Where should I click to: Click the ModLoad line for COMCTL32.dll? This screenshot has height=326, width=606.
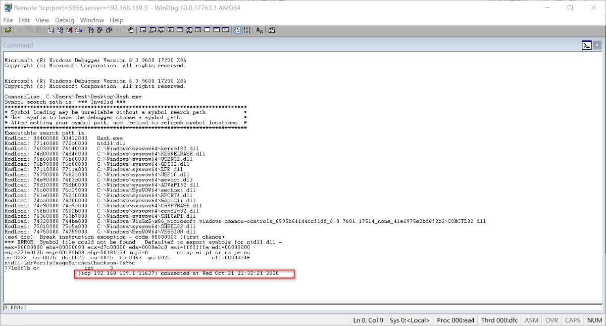(x=245, y=221)
